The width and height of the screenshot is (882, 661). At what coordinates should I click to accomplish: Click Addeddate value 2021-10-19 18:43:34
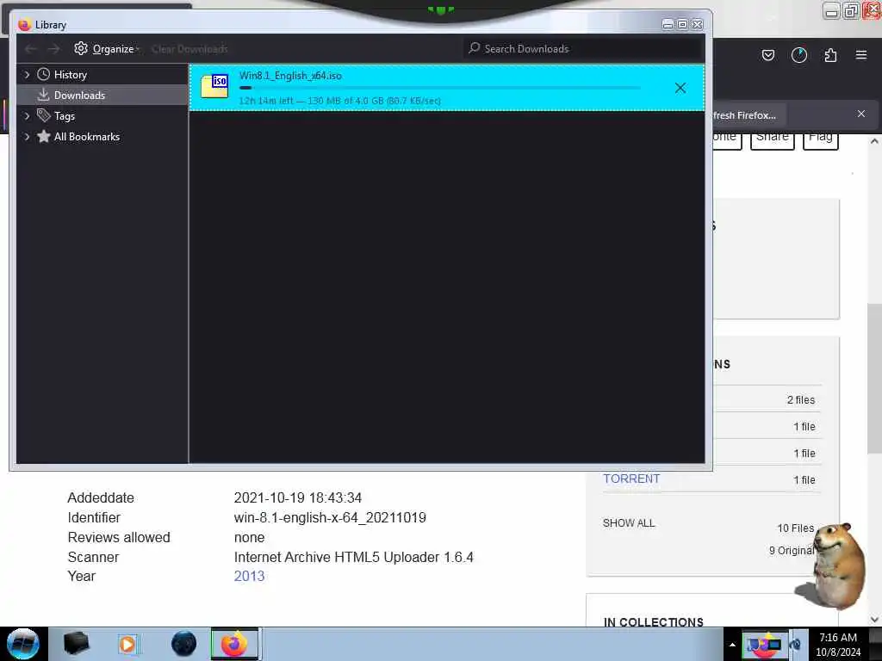point(297,498)
